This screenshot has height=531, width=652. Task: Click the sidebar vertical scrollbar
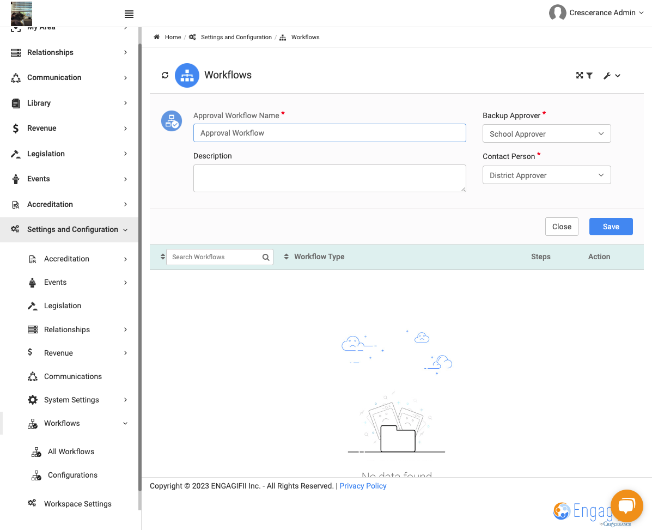coord(139,266)
